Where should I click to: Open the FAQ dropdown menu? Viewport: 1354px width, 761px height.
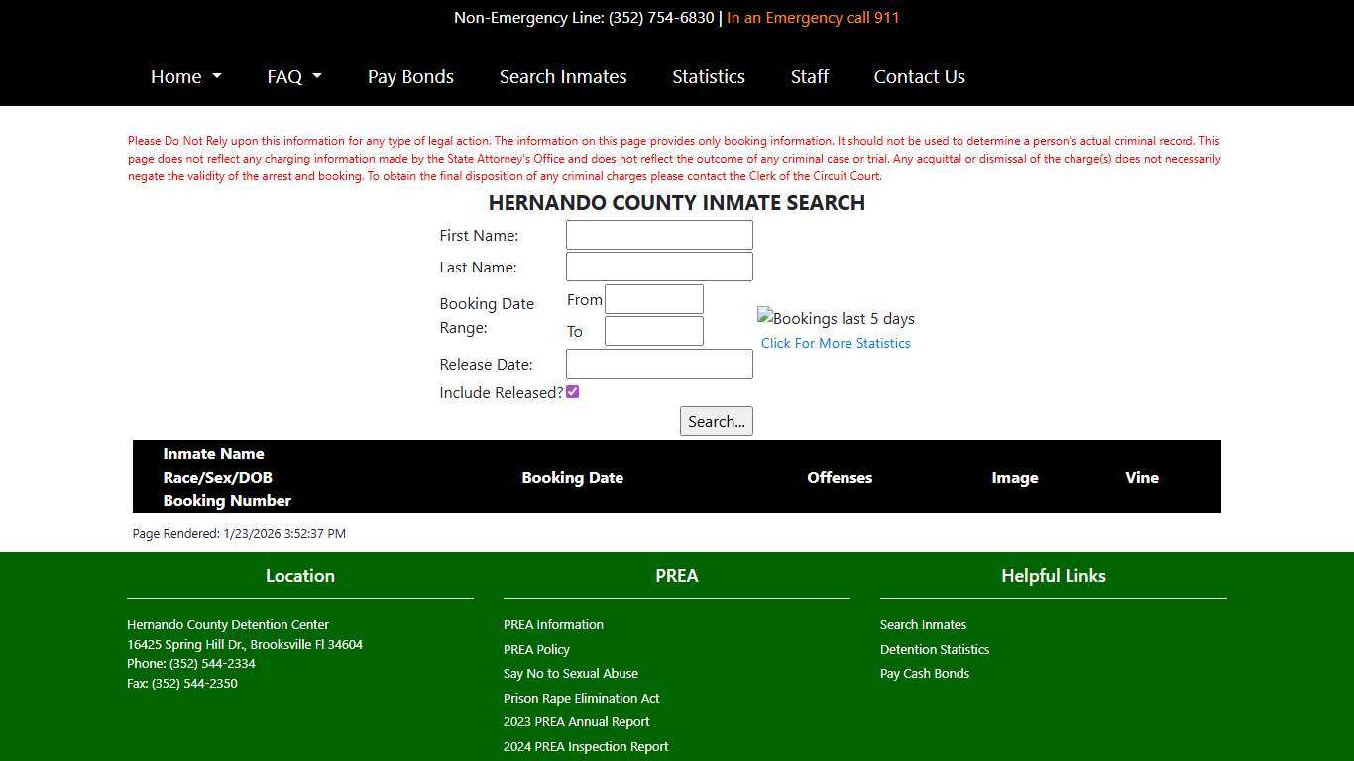pyautogui.click(x=293, y=76)
